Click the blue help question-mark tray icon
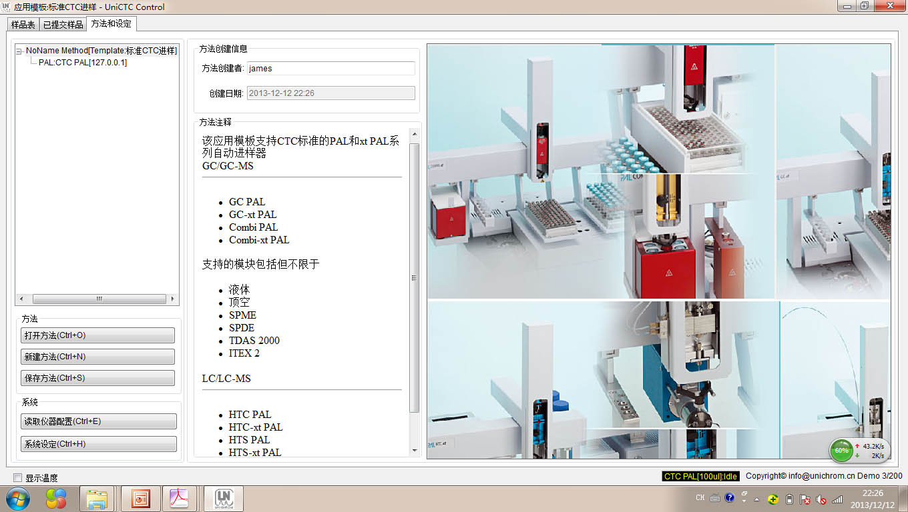The image size is (908, 512). click(729, 497)
